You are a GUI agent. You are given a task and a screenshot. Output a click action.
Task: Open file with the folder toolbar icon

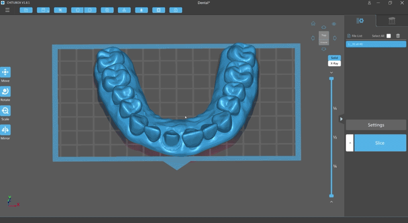tap(26, 10)
